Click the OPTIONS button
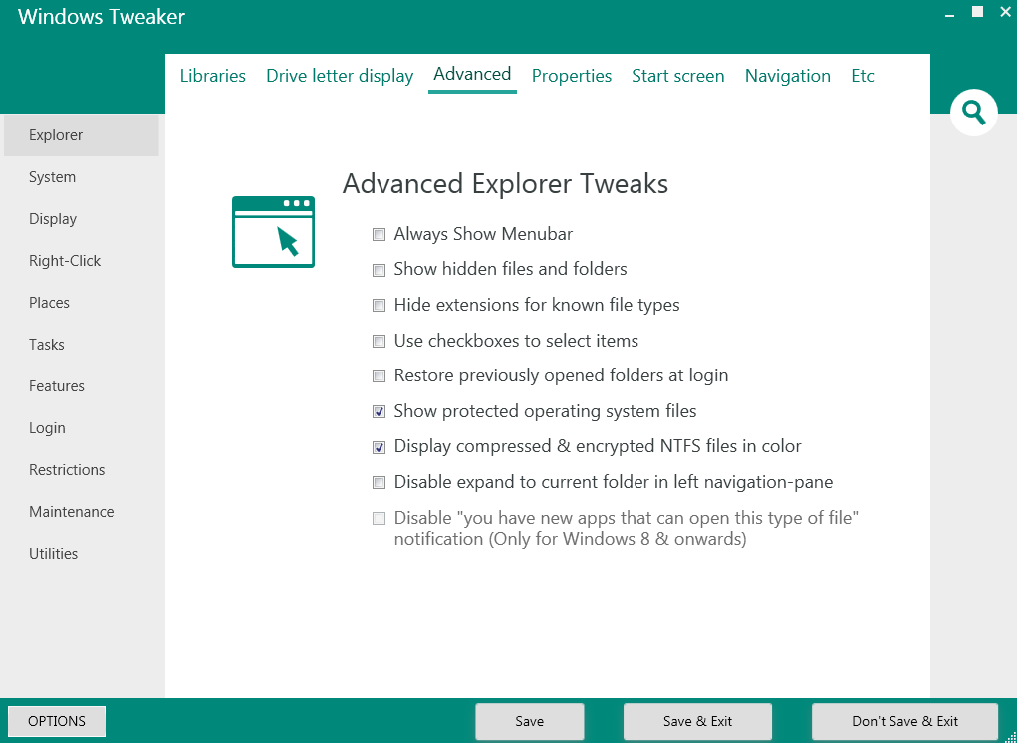Image resolution: width=1017 pixels, height=743 pixels. 57,721
